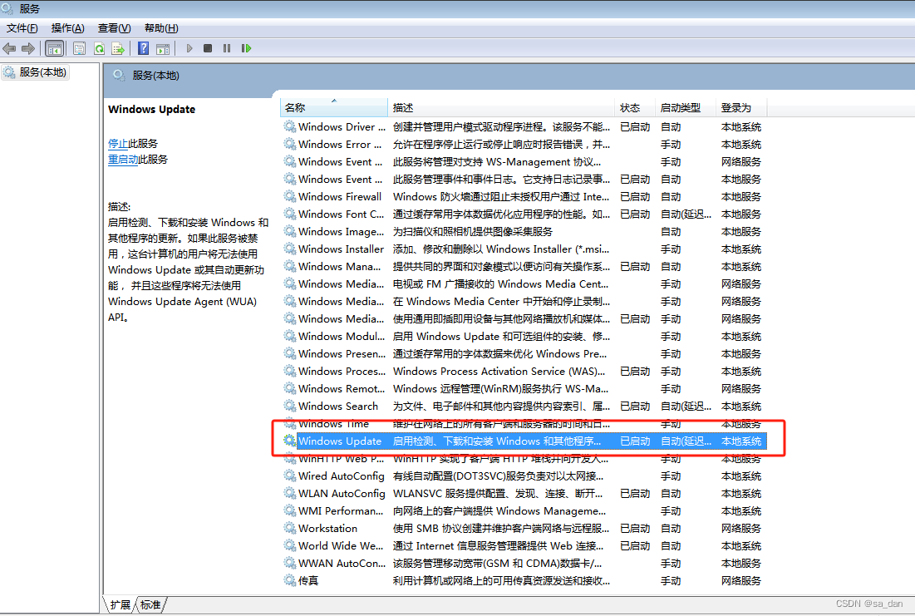Click the Start Service play icon

click(x=189, y=48)
